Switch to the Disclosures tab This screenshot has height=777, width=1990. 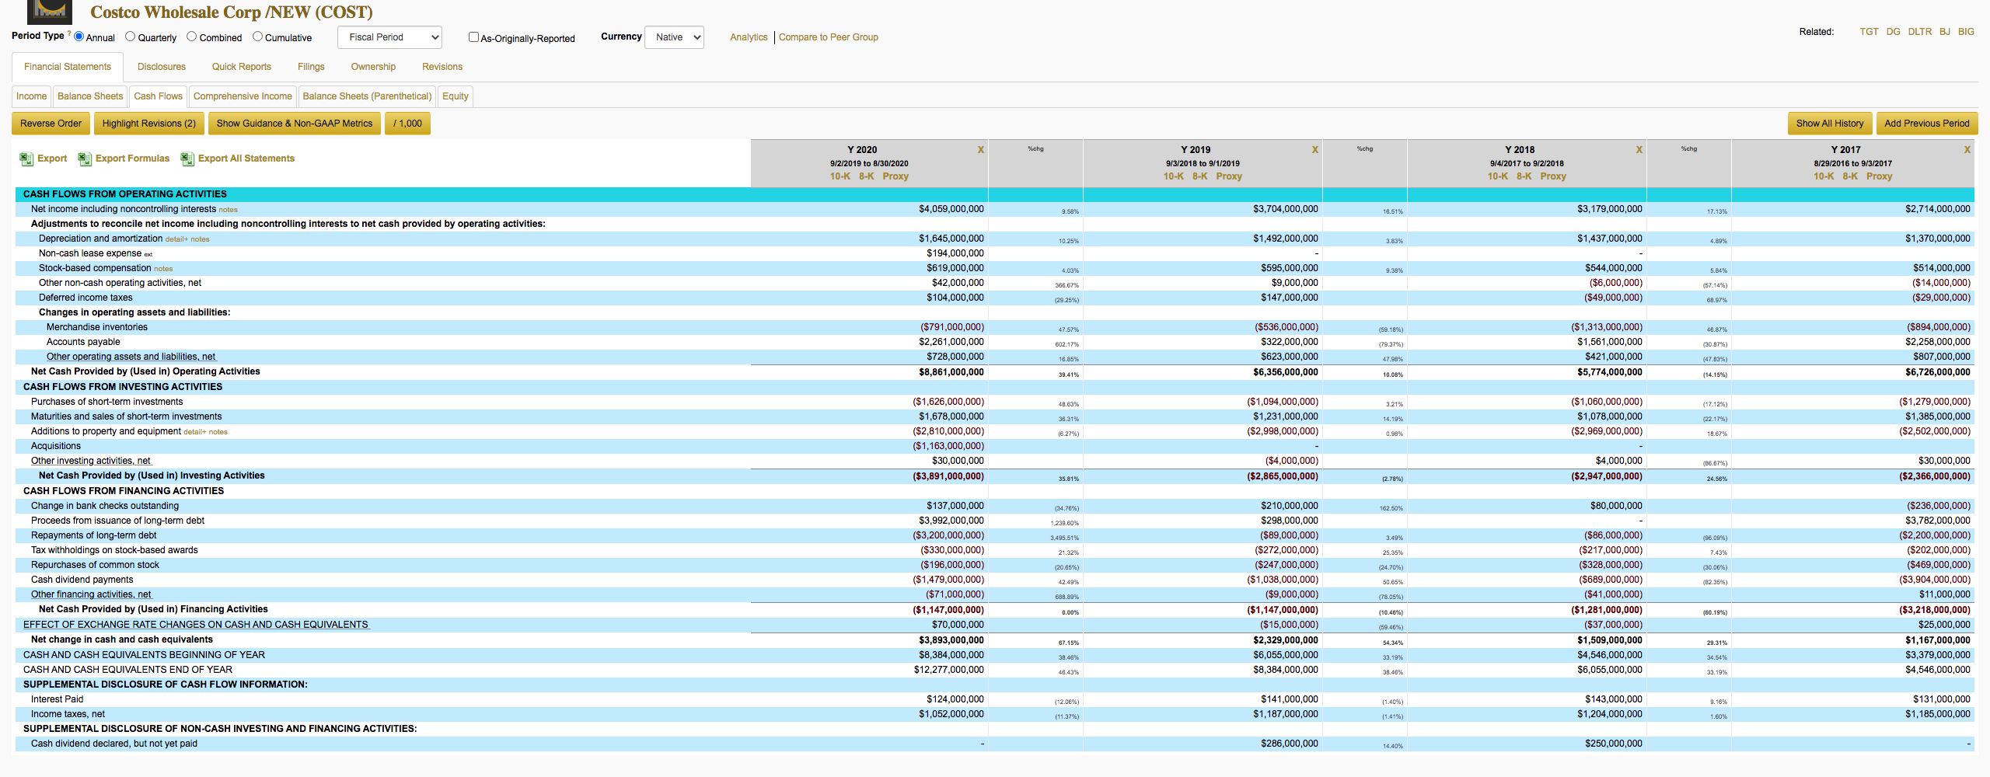(x=162, y=67)
